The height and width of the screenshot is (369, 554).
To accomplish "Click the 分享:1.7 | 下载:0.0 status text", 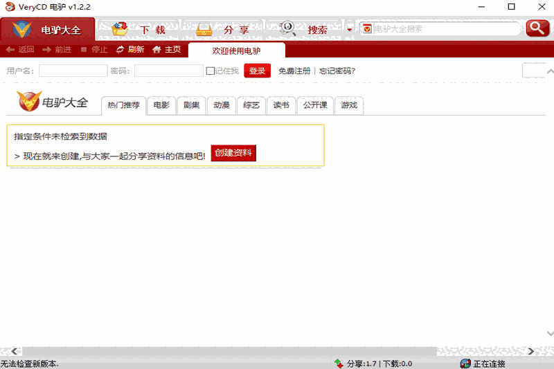I will click(379, 363).
